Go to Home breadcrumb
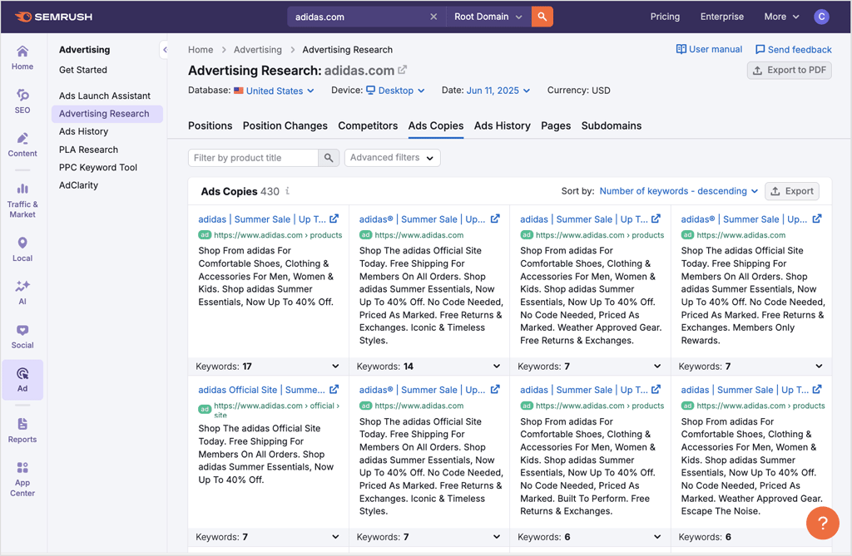The height and width of the screenshot is (556, 852). coord(201,50)
